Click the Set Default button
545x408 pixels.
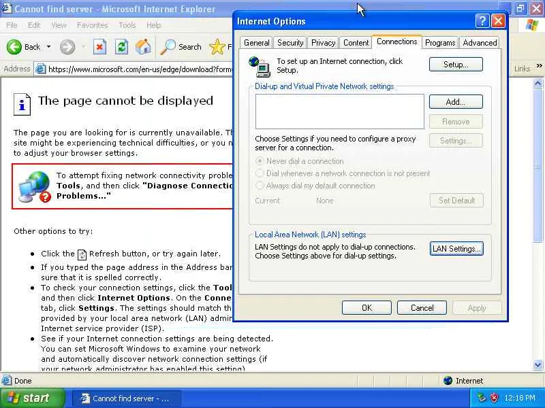pos(456,200)
